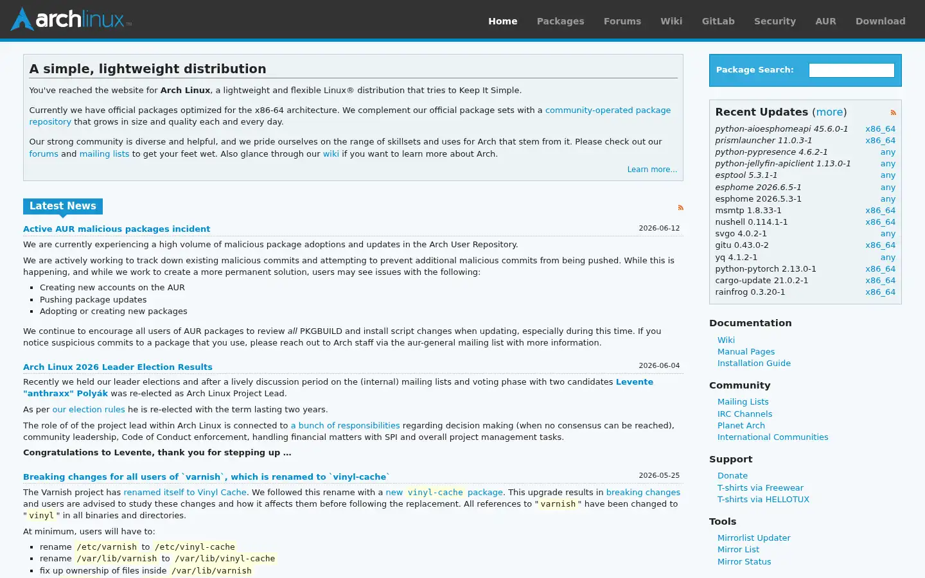This screenshot has height=578, width=925.
Task: Follow the wiki link in intro paragraph
Action: pyautogui.click(x=331, y=154)
